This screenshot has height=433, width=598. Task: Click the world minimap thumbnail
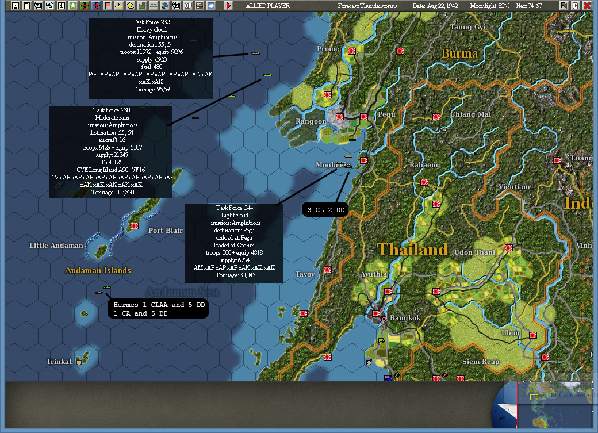tap(555, 404)
